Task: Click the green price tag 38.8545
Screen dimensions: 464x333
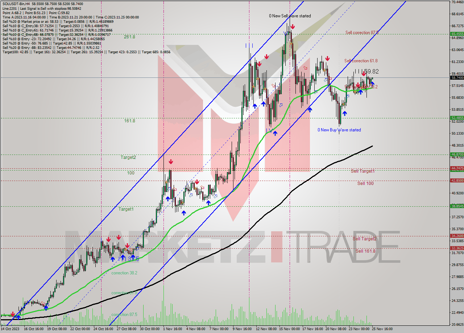Action: click(457, 206)
